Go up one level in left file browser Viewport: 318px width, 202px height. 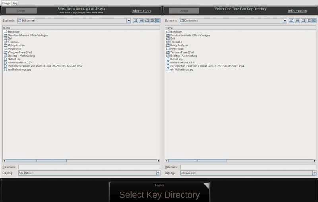click(135, 21)
